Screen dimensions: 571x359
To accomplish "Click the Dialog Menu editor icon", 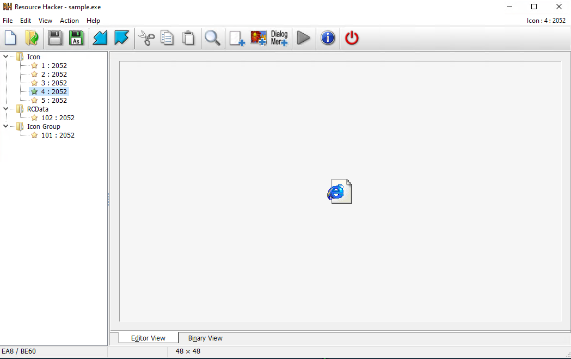I will (x=279, y=38).
